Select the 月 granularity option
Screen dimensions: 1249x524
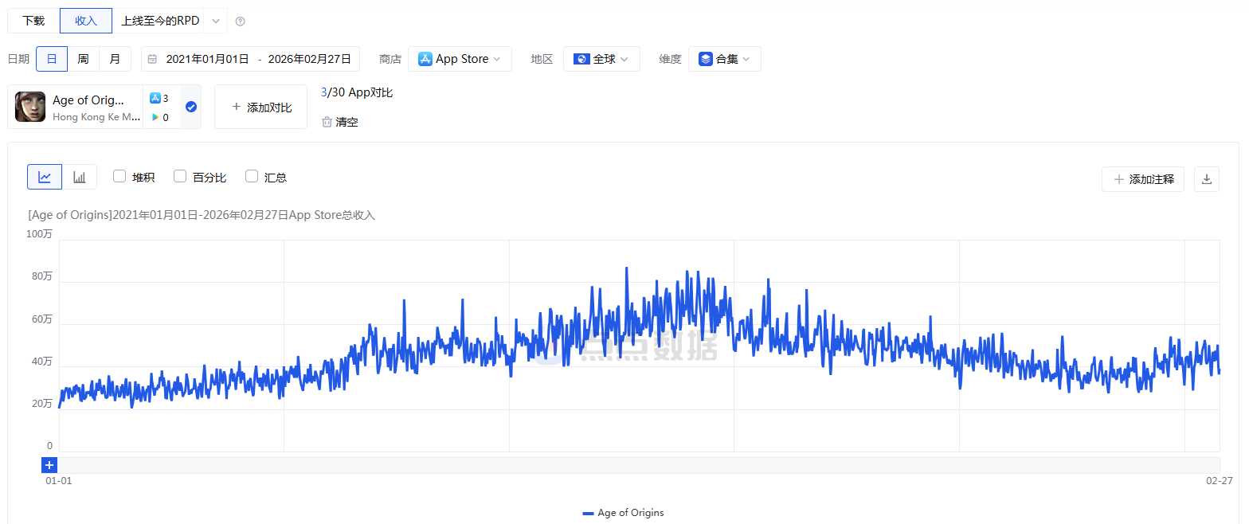tap(115, 59)
